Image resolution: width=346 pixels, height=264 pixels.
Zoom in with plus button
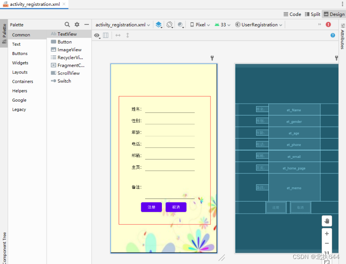[327, 233]
